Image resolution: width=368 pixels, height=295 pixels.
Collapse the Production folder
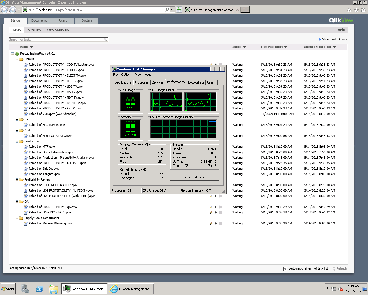[17, 141]
